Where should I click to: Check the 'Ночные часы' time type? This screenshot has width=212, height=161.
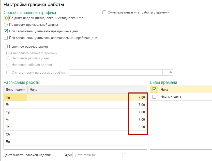tap(154, 97)
